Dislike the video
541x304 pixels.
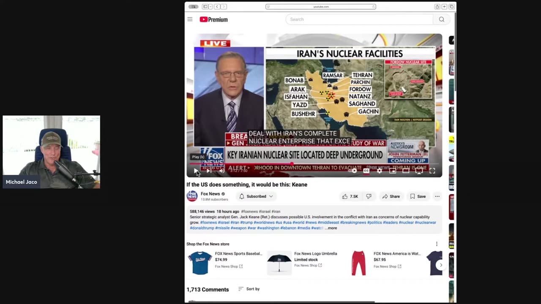pyautogui.click(x=369, y=196)
